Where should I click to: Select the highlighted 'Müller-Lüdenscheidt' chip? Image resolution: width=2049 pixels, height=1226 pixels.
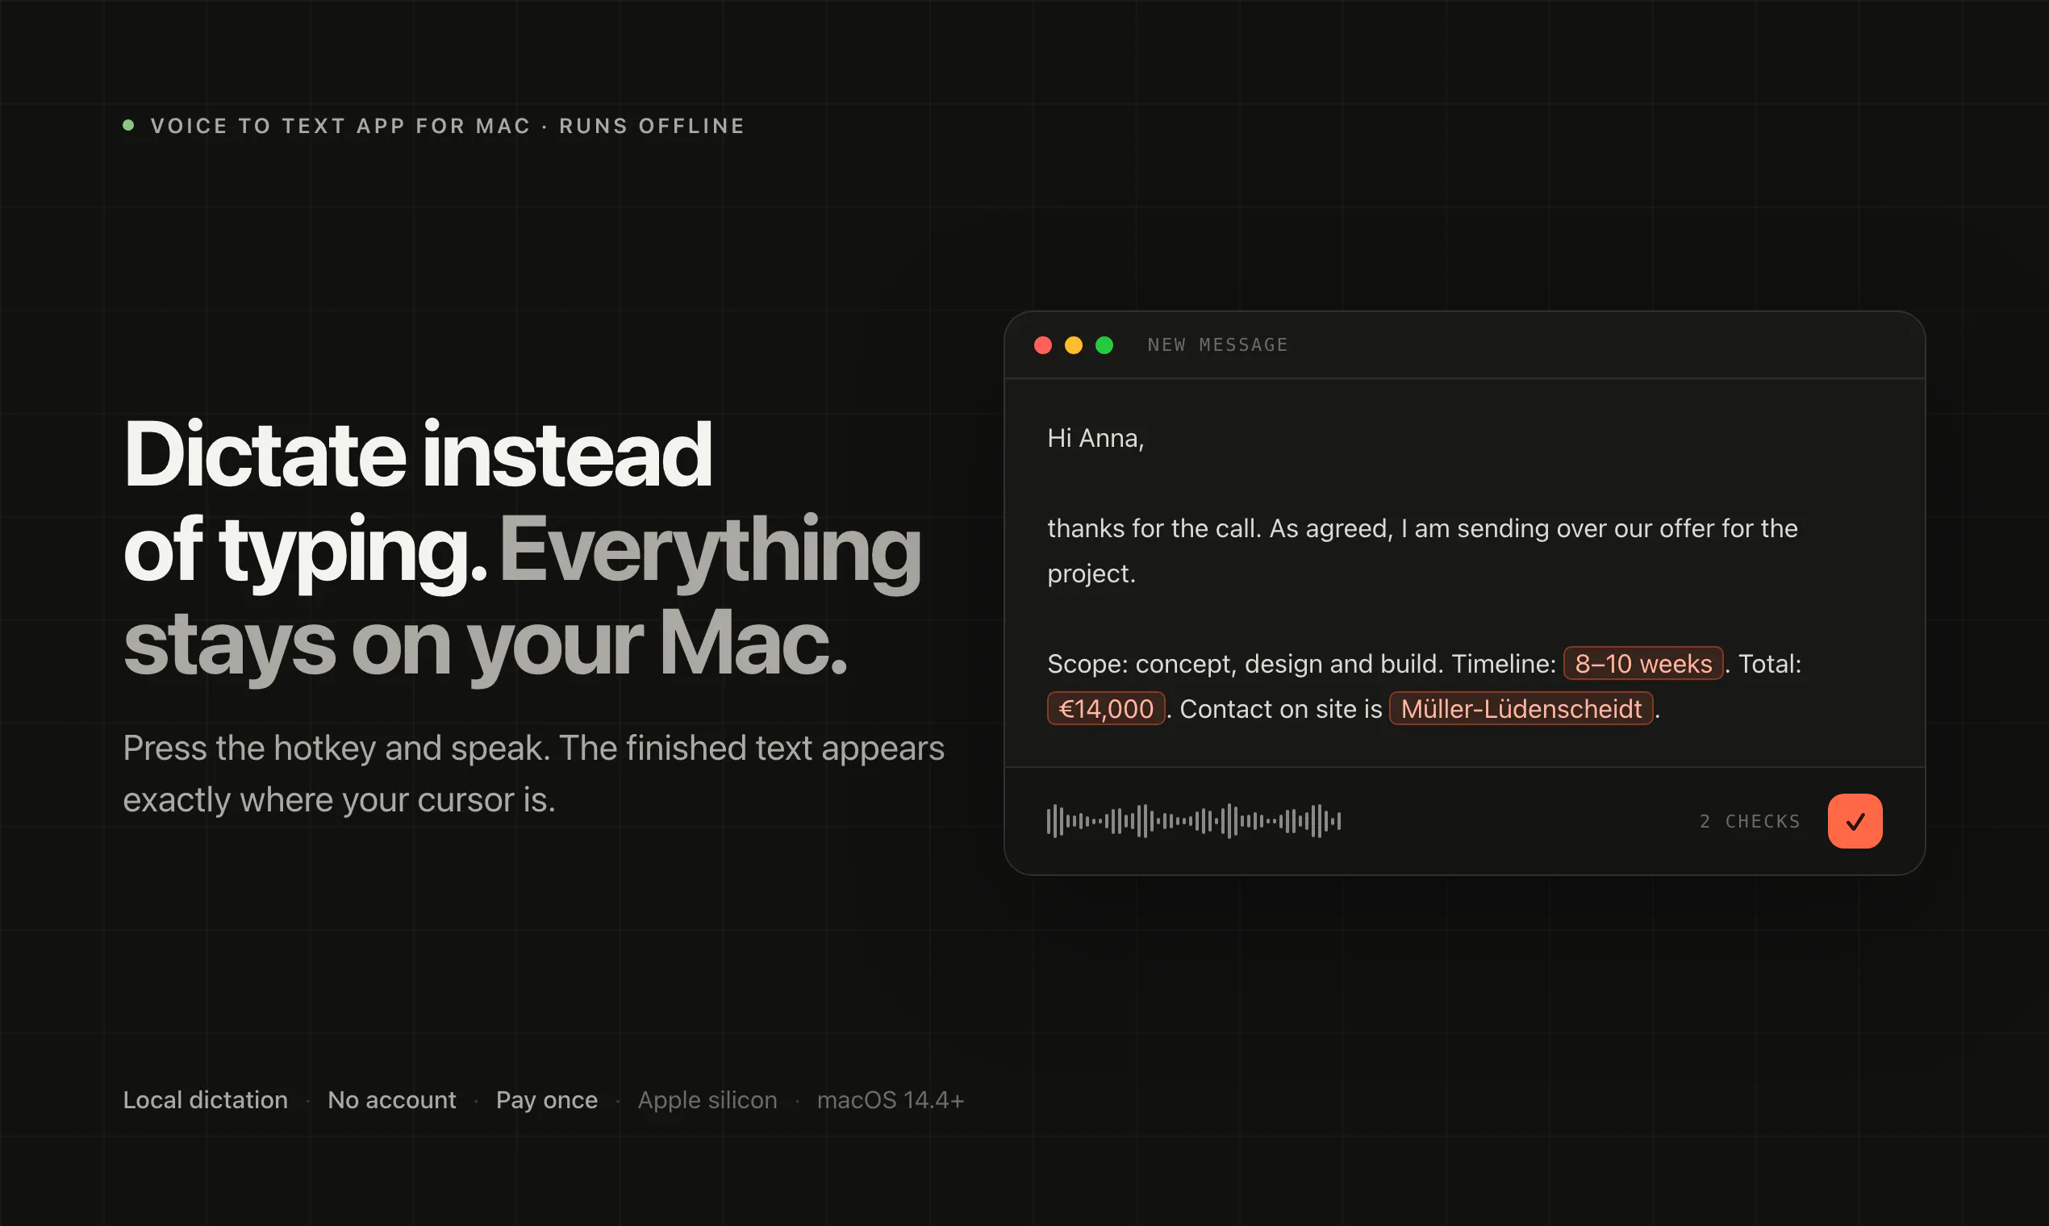pos(1521,709)
